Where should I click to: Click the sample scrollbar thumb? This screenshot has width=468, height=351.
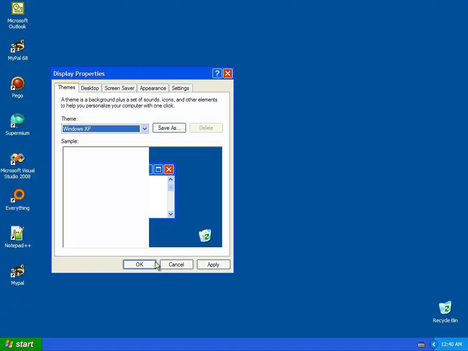(171, 187)
